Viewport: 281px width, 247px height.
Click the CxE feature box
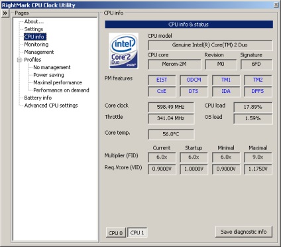pyautogui.click(x=162, y=92)
